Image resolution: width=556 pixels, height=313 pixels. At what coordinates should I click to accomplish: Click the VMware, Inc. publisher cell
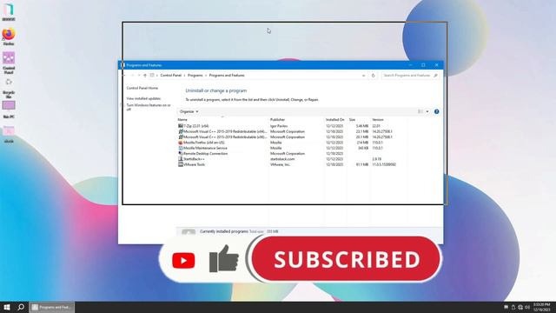tap(280, 164)
